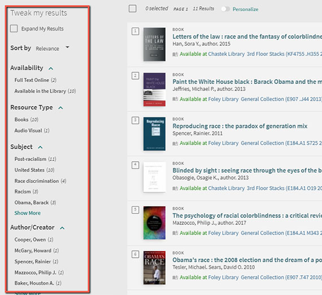Filter resource type to Audio Visual
Viewport: 322px width, 295px height.
(32, 131)
